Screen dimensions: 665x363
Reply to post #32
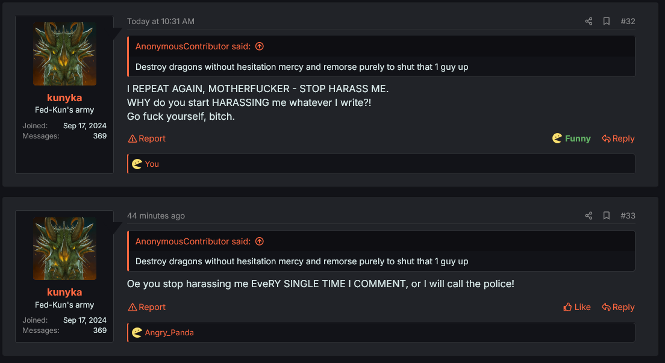click(x=618, y=138)
